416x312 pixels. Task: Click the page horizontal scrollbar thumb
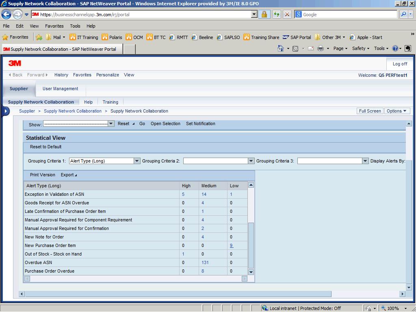click(x=178, y=294)
